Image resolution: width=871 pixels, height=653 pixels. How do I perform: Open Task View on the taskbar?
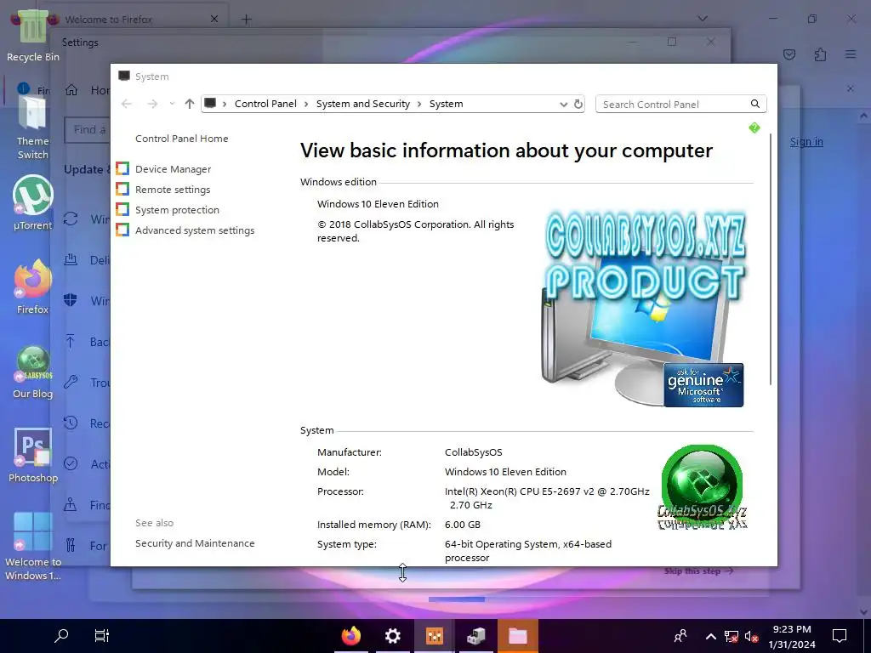[x=102, y=635]
